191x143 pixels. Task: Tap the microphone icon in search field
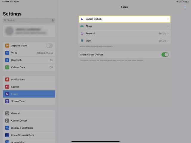coord(53,20)
